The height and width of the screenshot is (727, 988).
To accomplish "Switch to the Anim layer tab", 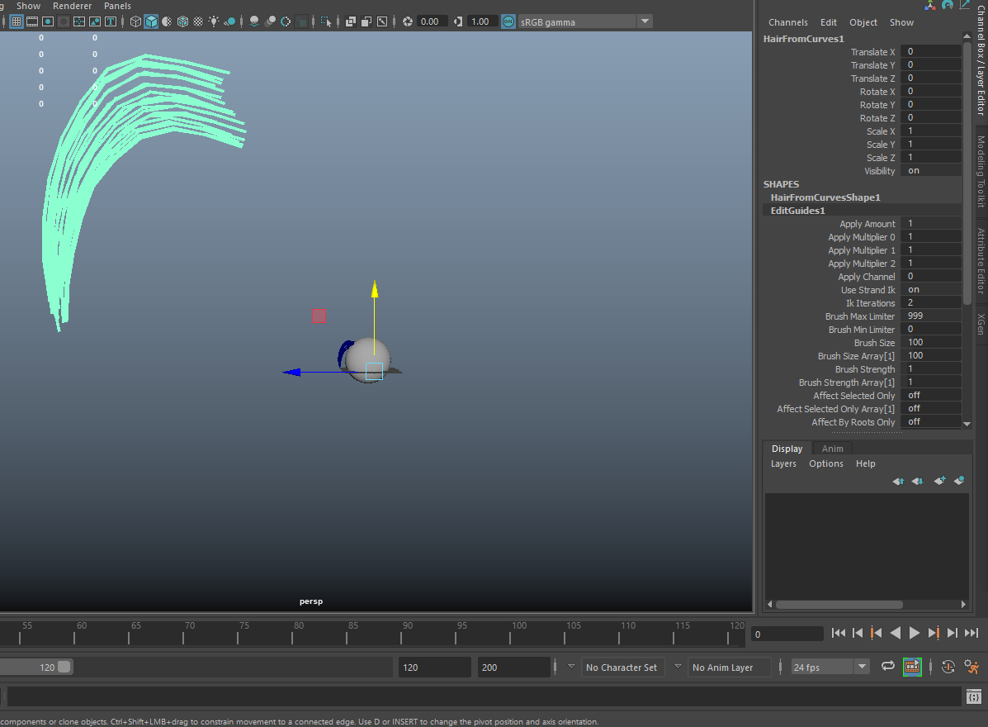I will [x=832, y=449].
